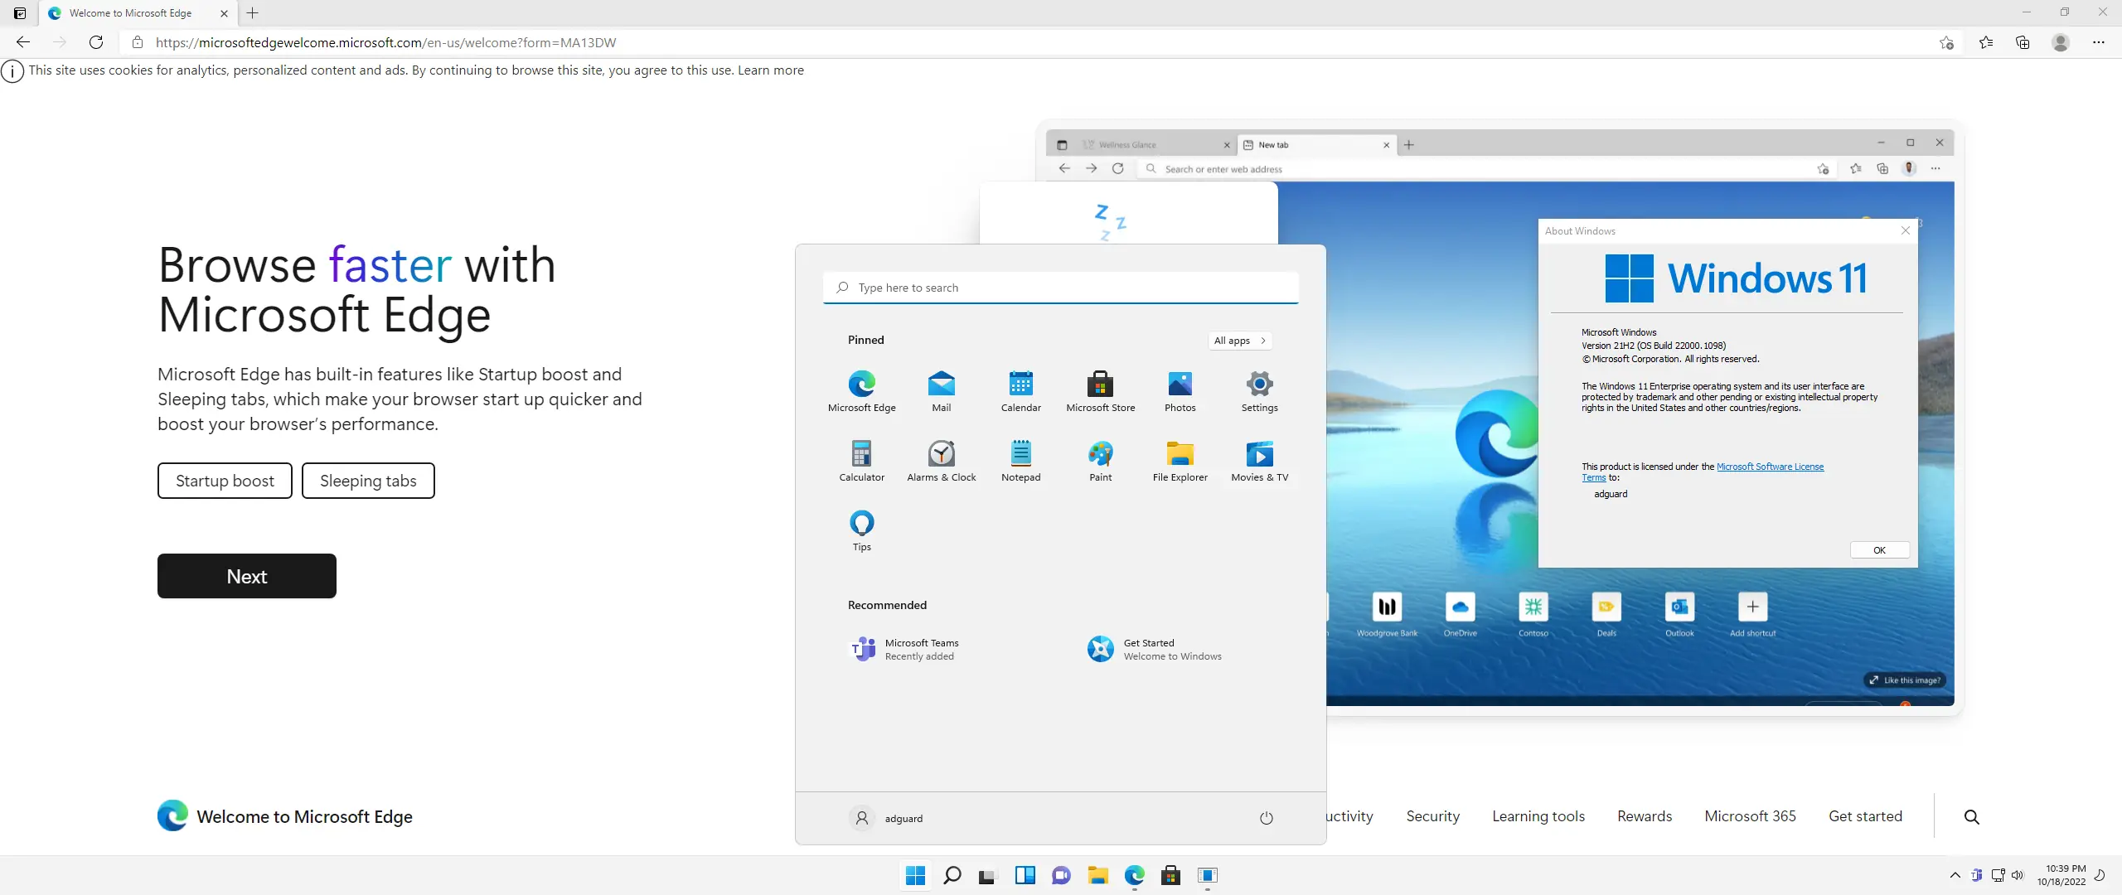Add current page to favorites via star
This screenshot has height=895, width=2122.
point(1947,42)
